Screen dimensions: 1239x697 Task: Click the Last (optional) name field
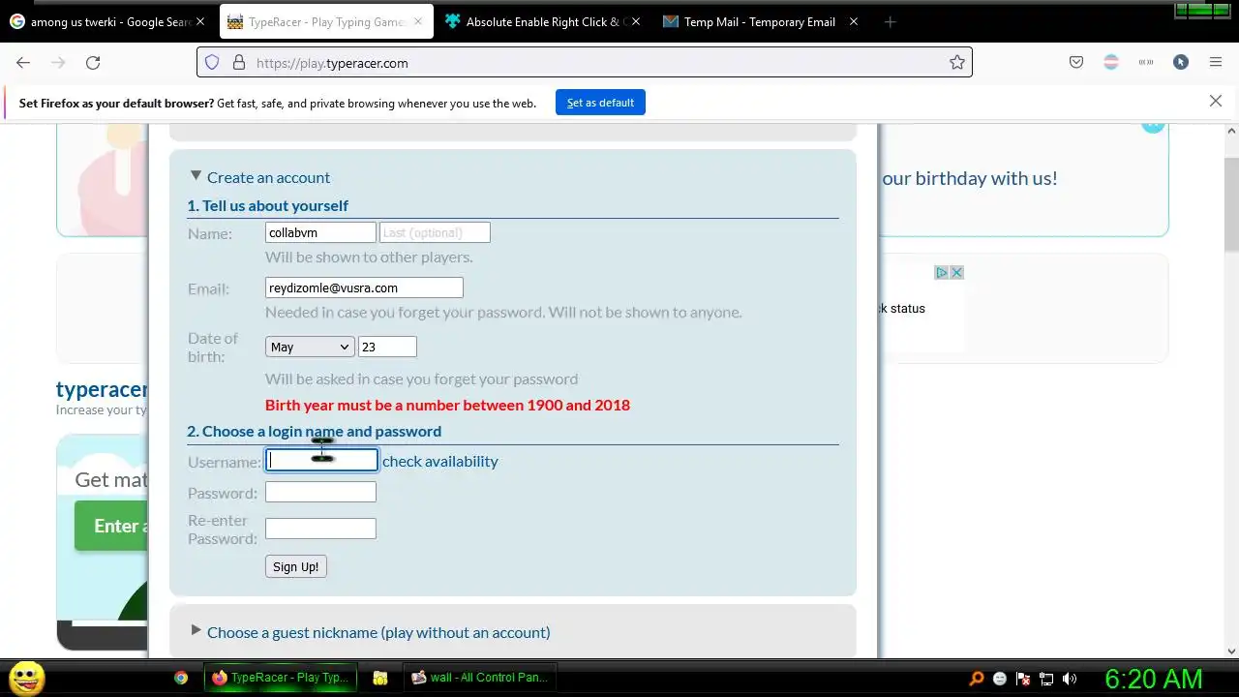point(435,232)
